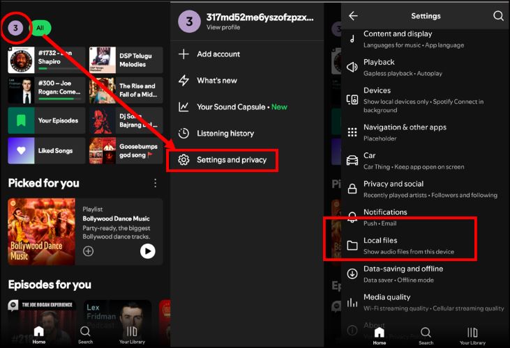Select the All filter chip

point(40,29)
